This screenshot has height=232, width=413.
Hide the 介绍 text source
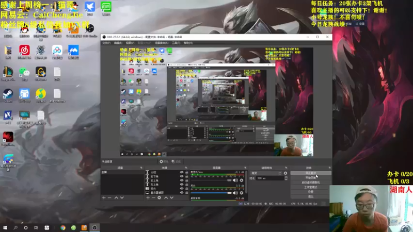pos(182,172)
